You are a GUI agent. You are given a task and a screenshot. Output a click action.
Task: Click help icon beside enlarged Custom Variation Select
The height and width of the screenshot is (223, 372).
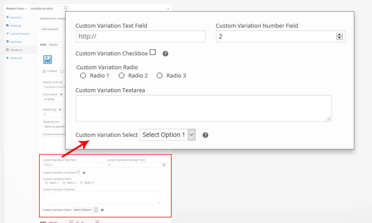[x=205, y=135]
